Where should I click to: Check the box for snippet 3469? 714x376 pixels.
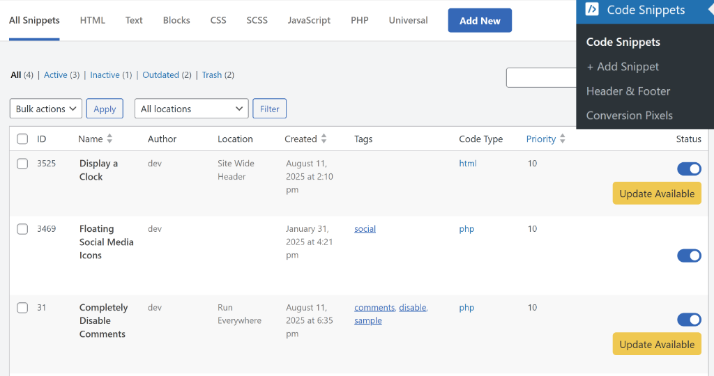[22, 229]
